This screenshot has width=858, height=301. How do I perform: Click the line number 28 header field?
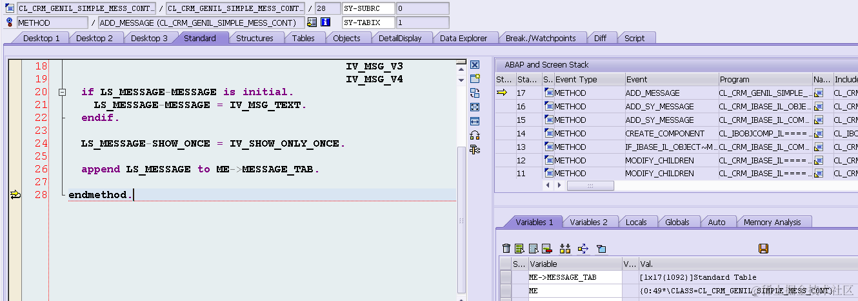pos(327,8)
